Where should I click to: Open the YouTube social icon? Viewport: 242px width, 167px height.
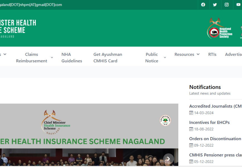click(x=238, y=5)
